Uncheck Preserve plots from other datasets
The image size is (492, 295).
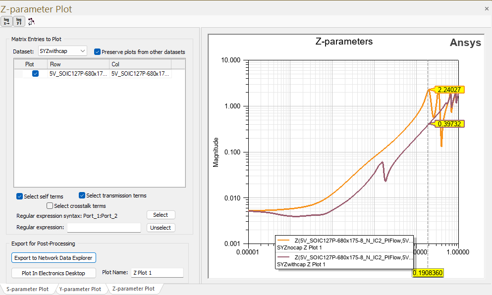click(x=97, y=51)
